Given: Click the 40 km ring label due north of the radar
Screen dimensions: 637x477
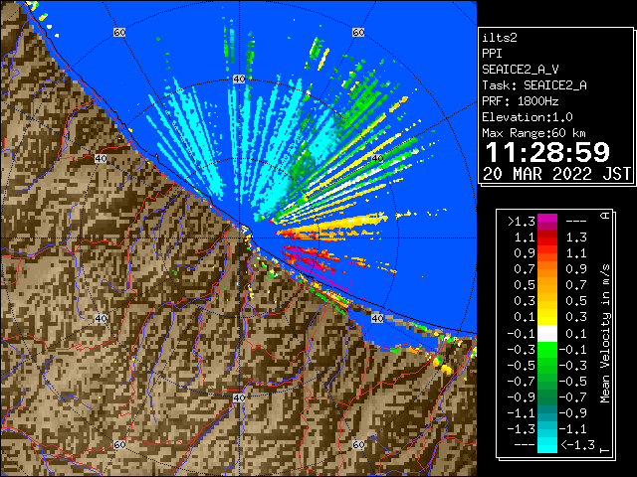Looking at the screenshot, I should tap(239, 79).
